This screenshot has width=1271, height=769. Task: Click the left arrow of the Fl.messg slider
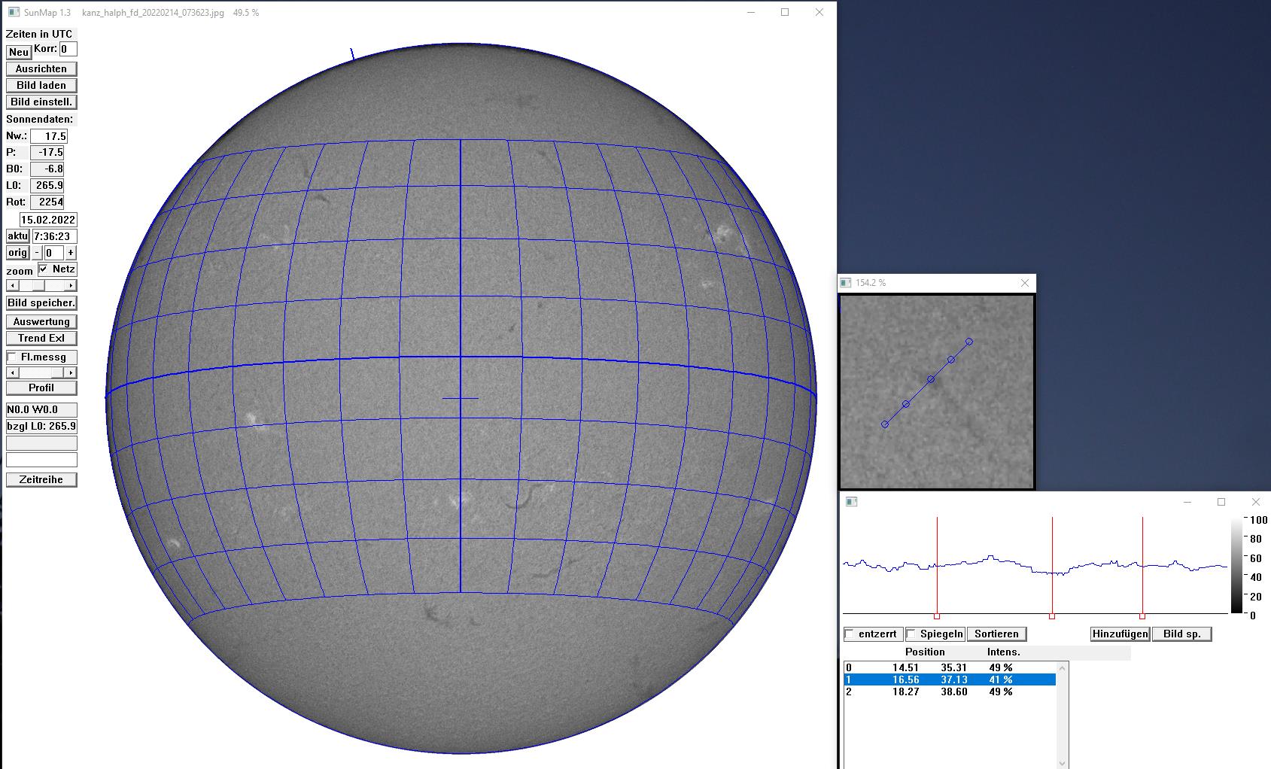pos(11,373)
